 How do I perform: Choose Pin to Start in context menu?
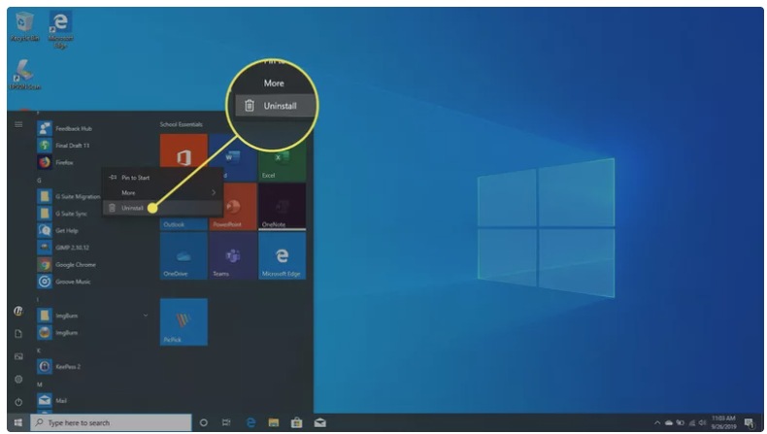click(x=134, y=178)
